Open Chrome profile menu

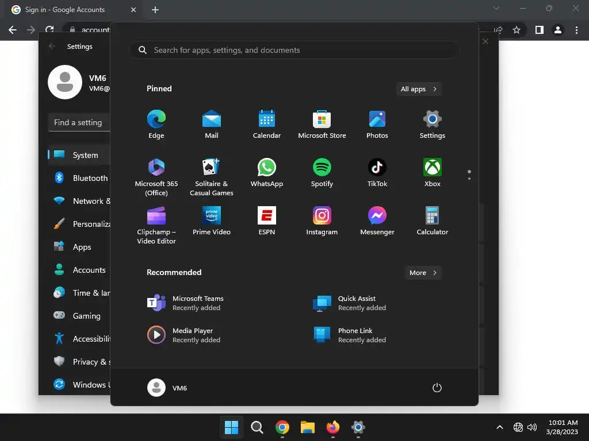[558, 30]
